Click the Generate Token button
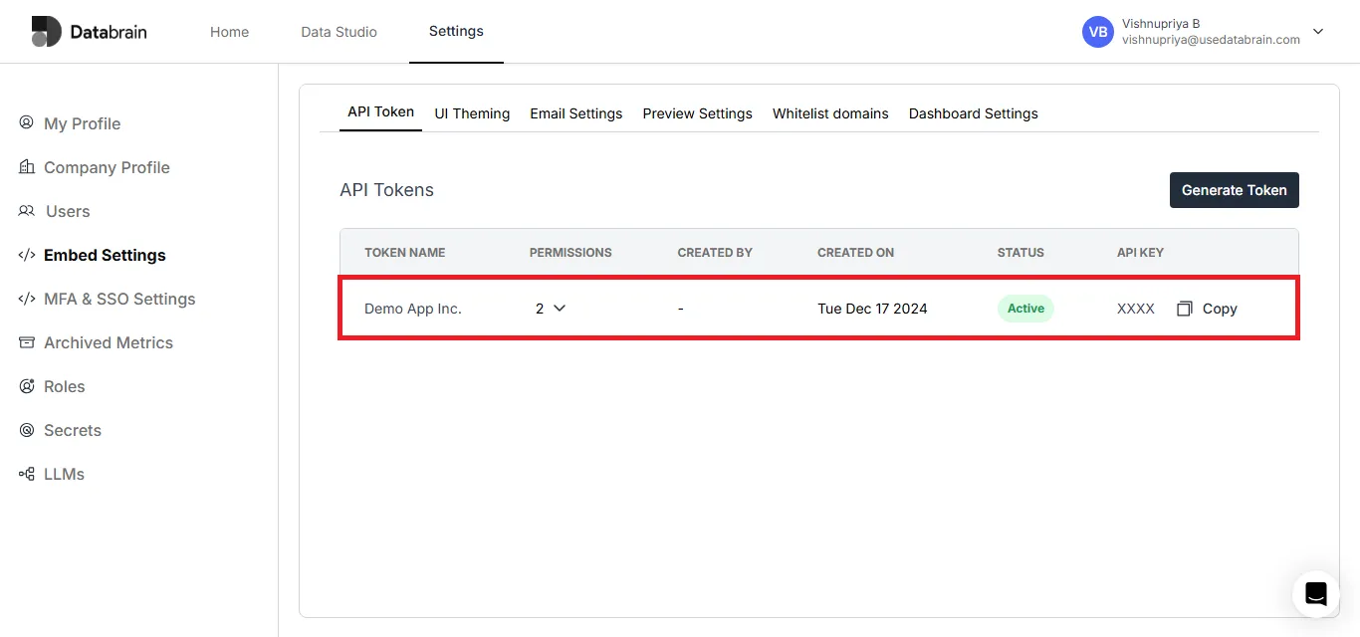Viewport: 1360px width, 637px height. 1235,190
